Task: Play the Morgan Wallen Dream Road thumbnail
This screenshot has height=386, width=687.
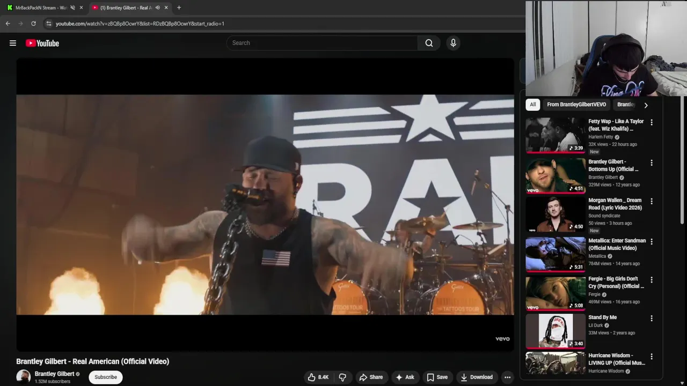Action: click(x=556, y=214)
